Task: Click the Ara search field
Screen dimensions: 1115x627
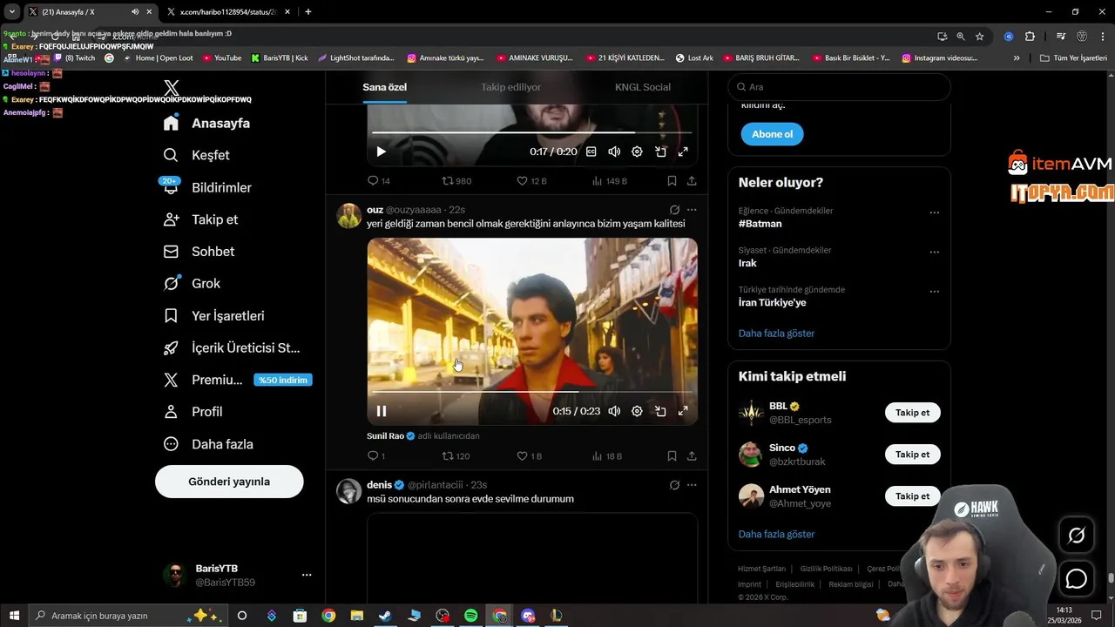Action: 839,87
